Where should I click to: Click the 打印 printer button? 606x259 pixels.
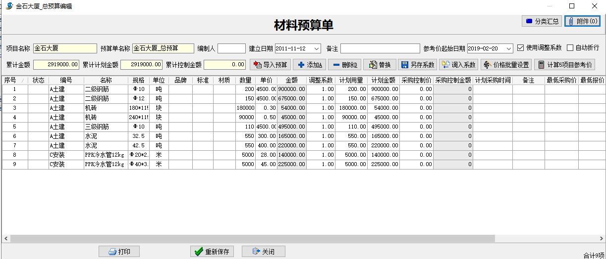pyautogui.click(x=119, y=252)
